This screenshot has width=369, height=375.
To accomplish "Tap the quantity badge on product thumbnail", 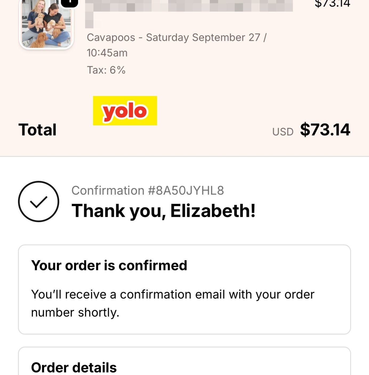I will point(70,3).
